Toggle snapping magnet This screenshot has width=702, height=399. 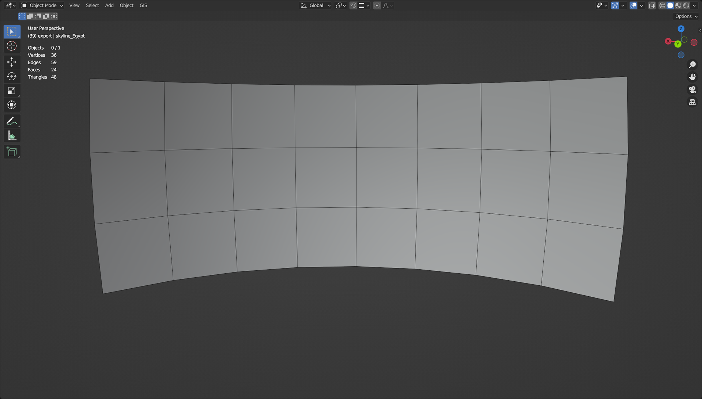[353, 5]
